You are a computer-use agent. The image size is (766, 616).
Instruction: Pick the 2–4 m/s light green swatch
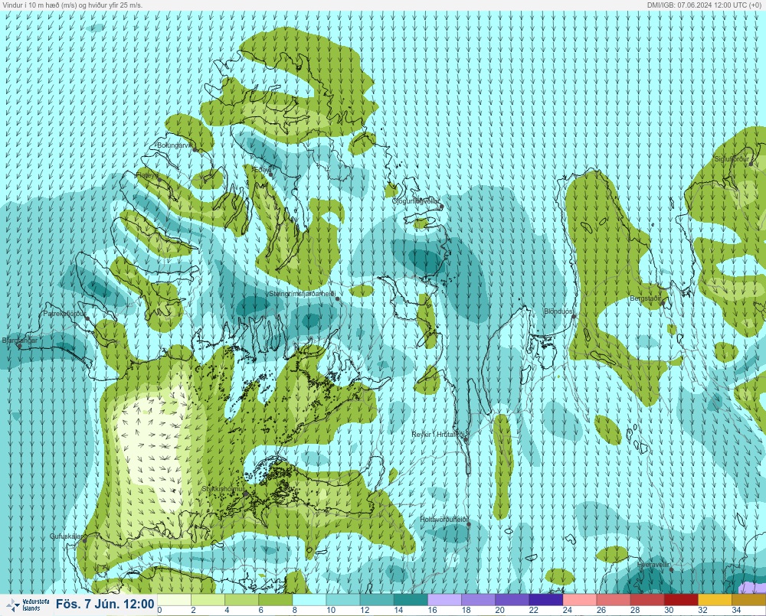click(x=208, y=600)
